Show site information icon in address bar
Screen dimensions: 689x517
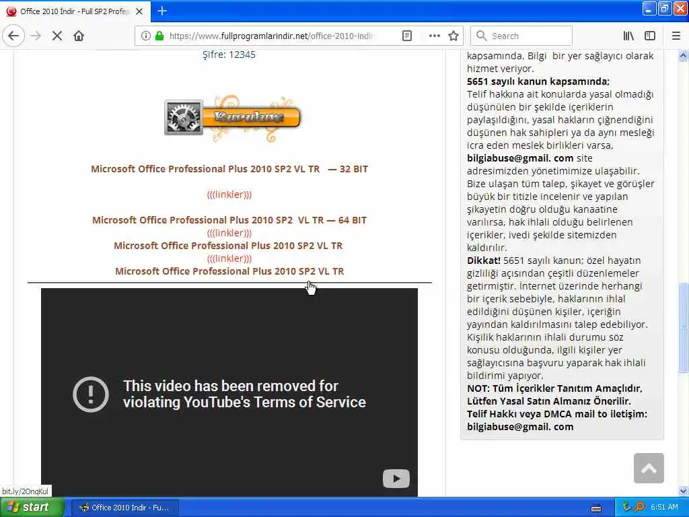146,36
